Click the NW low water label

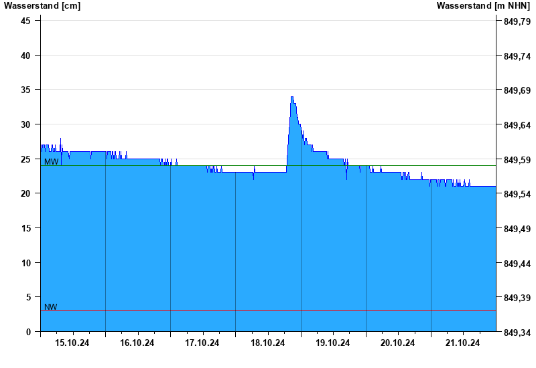click(51, 307)
